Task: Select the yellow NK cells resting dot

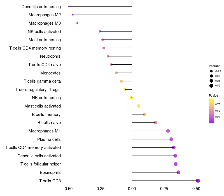Action: 131,98
